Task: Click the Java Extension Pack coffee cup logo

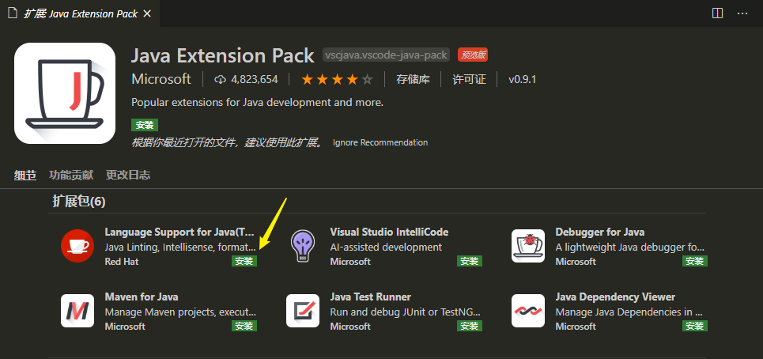Action: [x=65, y=93]
